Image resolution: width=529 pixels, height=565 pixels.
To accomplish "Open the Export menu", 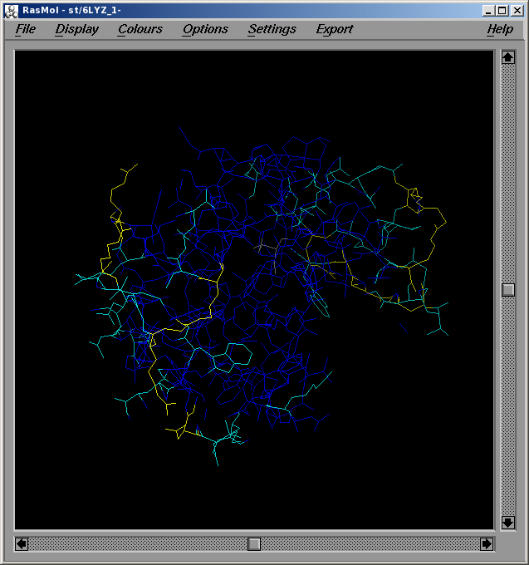I will pyautogui.click(x=334, y=29).
